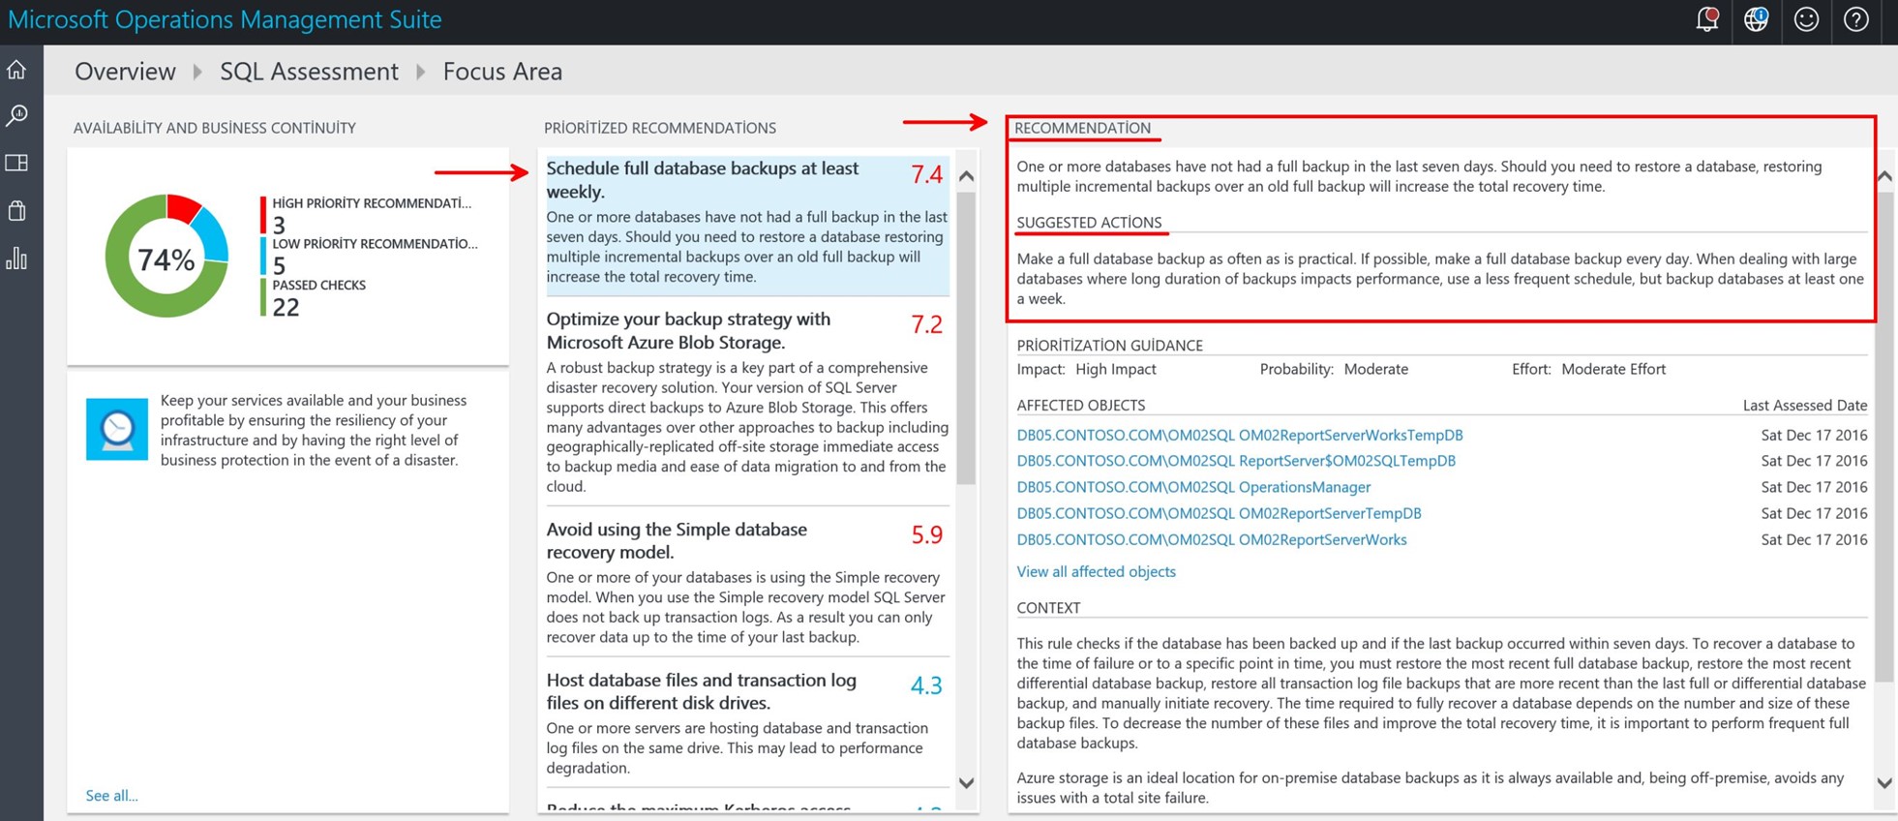Open the Home icon in sidebar
This screenshot has width=1898, height=821.
pyautogui.click(x=16, y=70)
